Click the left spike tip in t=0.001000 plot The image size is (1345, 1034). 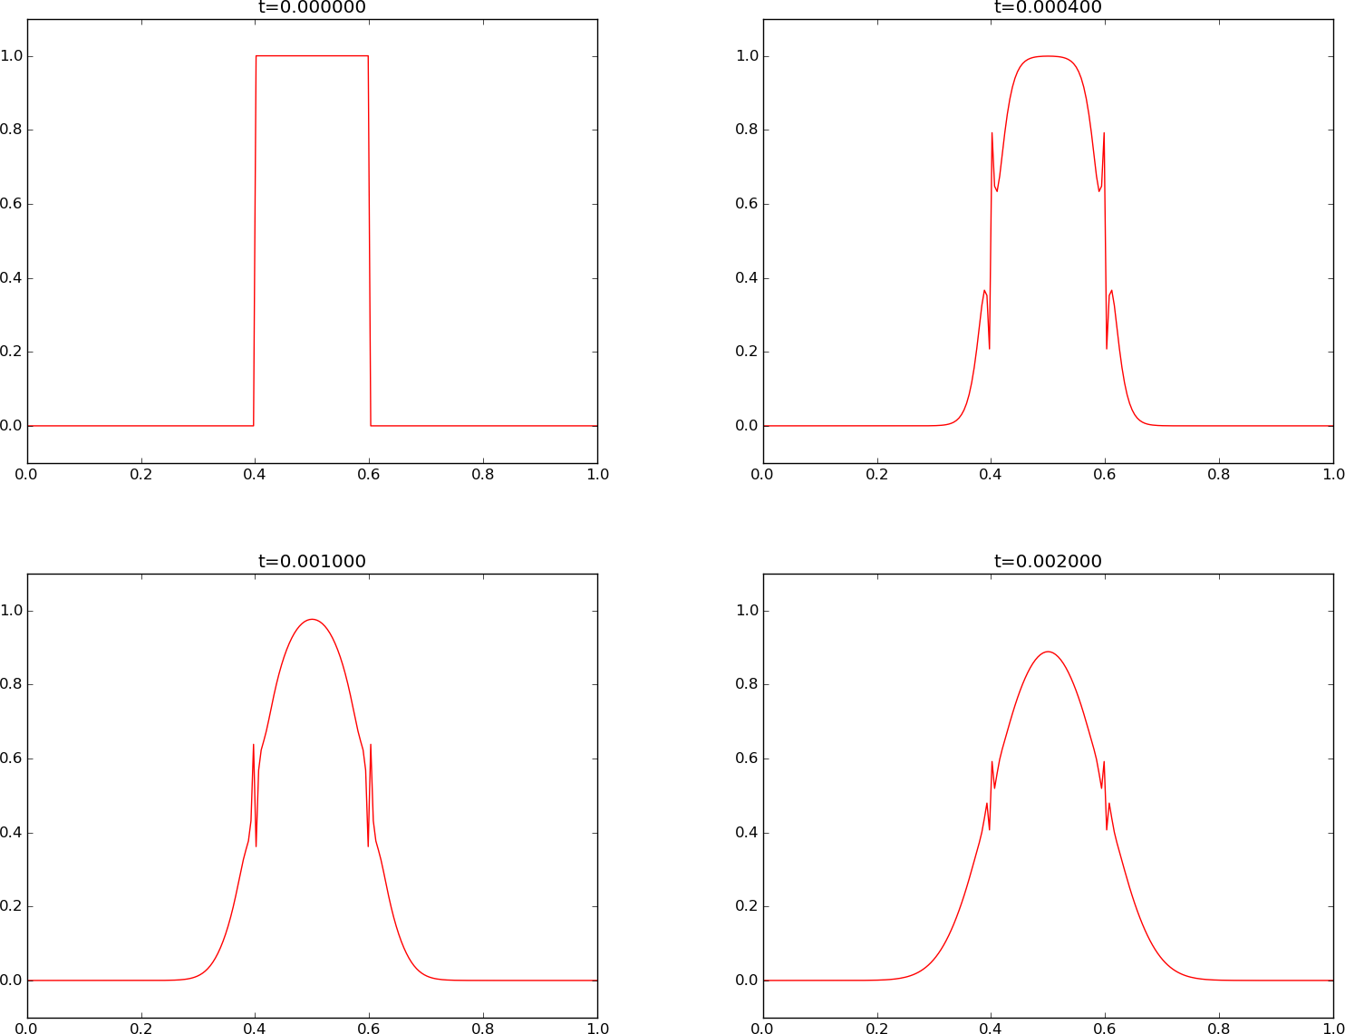pyautogui.click(x=253, y=745)
